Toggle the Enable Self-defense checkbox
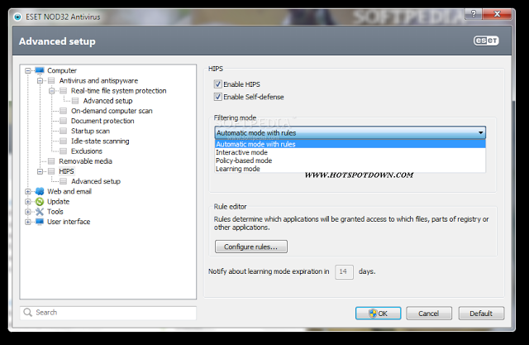Image resolution: width=529 pixels, height=345 pixels. (218, 97)
